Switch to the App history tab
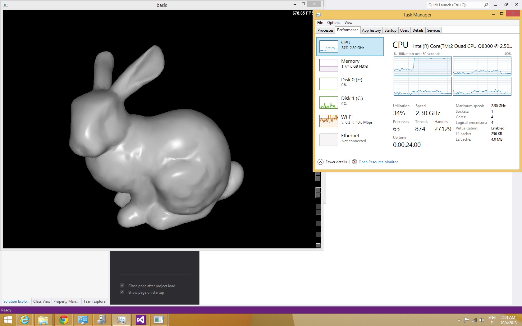522x326 pixels. tap(371, 30)
